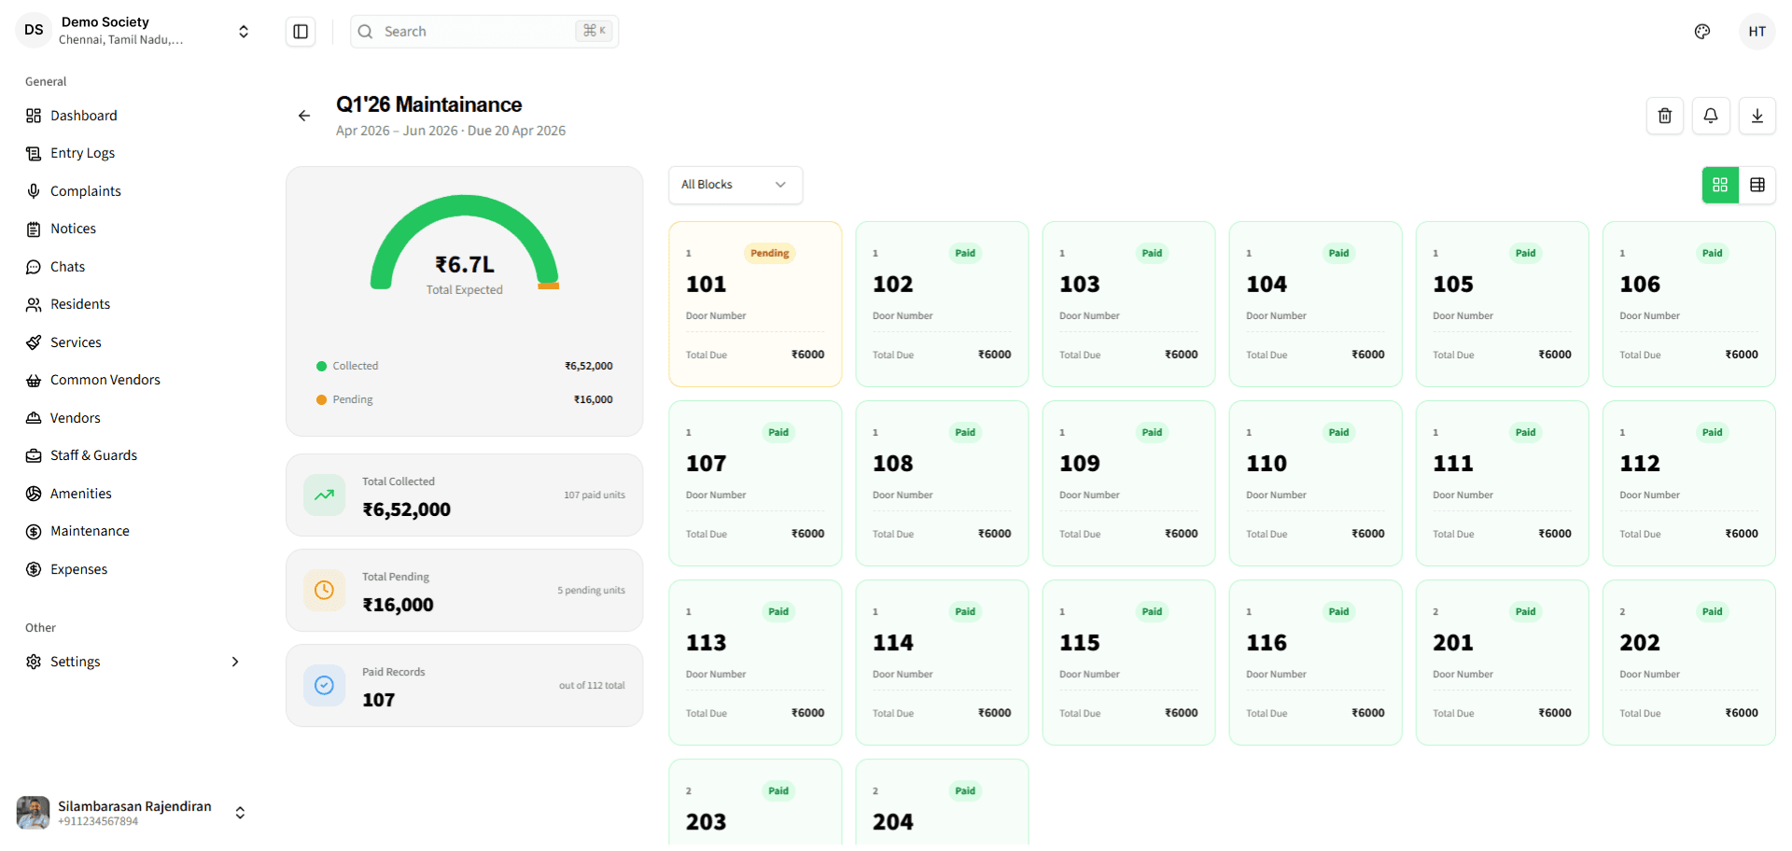Focus the Search input field
The height and width of the screenshot is (851, 1792).
[484, 32]
